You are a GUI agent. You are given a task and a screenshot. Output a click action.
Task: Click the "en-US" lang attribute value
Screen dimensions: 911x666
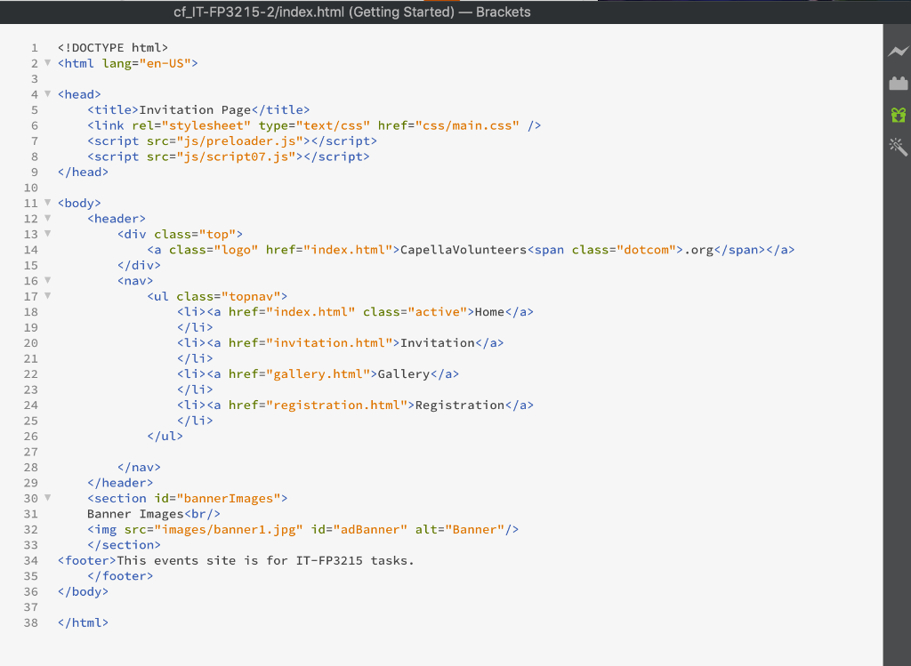tap(165, 63)
